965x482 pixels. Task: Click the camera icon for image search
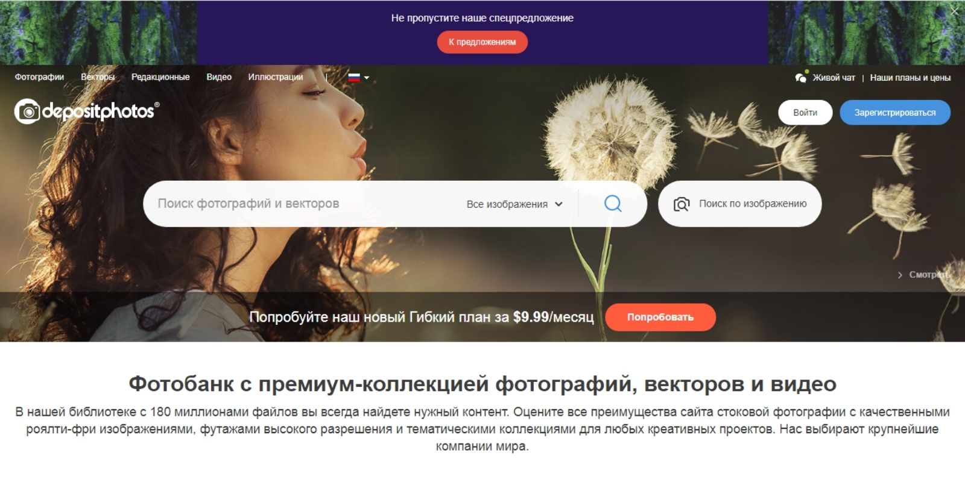(682, 204)
